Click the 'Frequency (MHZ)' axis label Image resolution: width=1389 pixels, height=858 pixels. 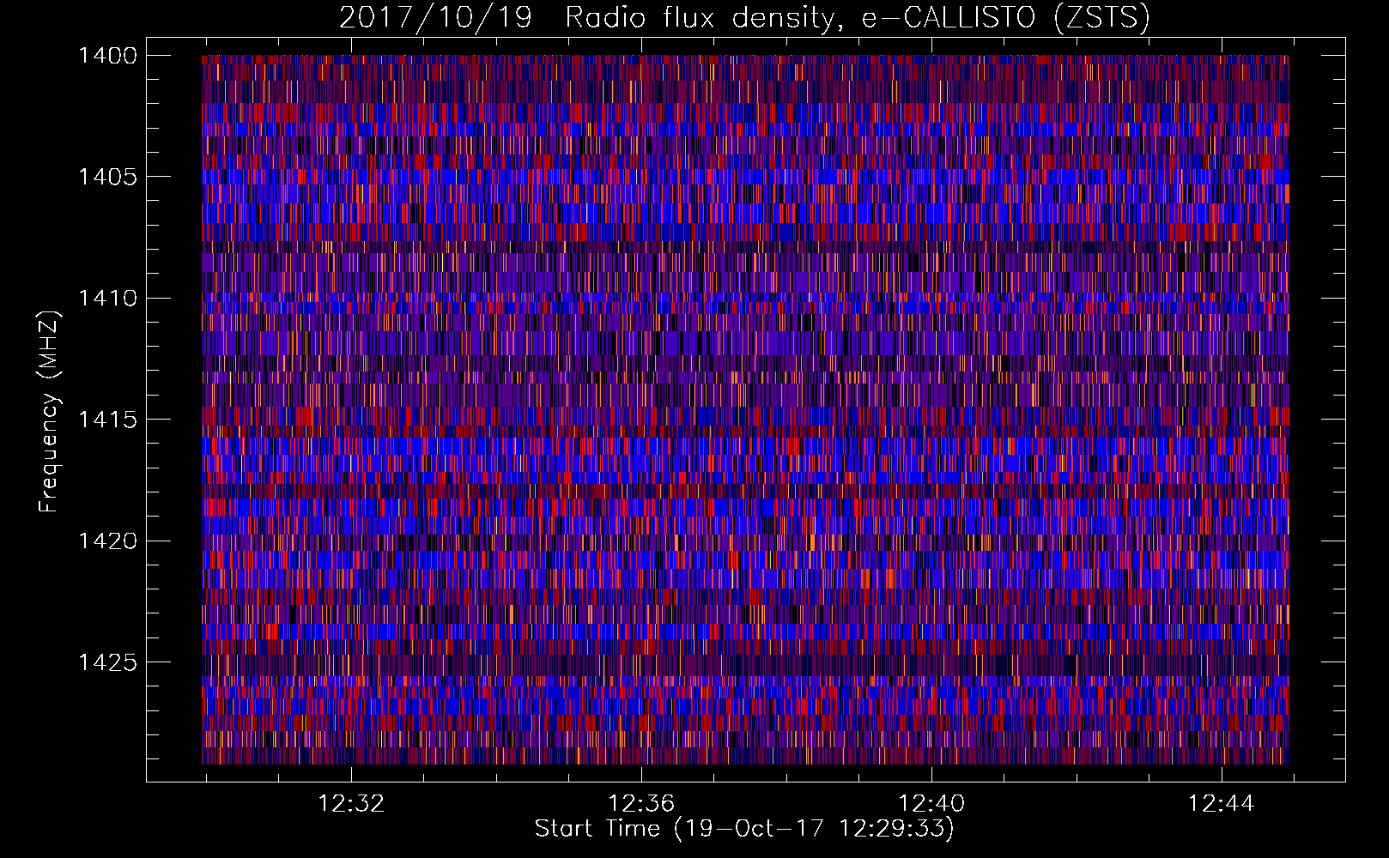pos(49,412)
